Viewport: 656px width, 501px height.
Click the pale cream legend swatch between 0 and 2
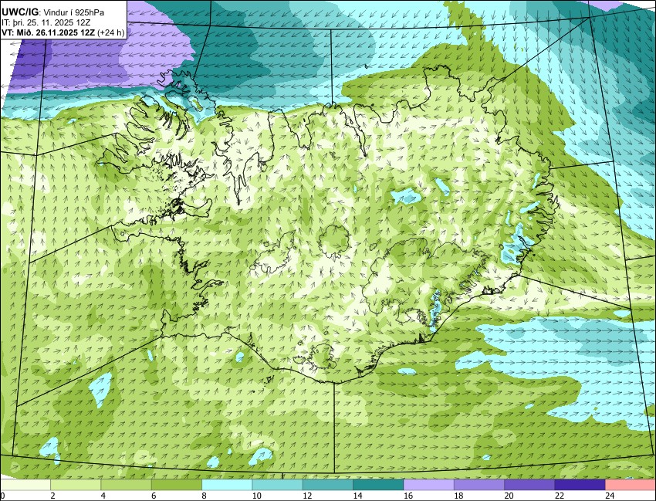tap(25, 485)
